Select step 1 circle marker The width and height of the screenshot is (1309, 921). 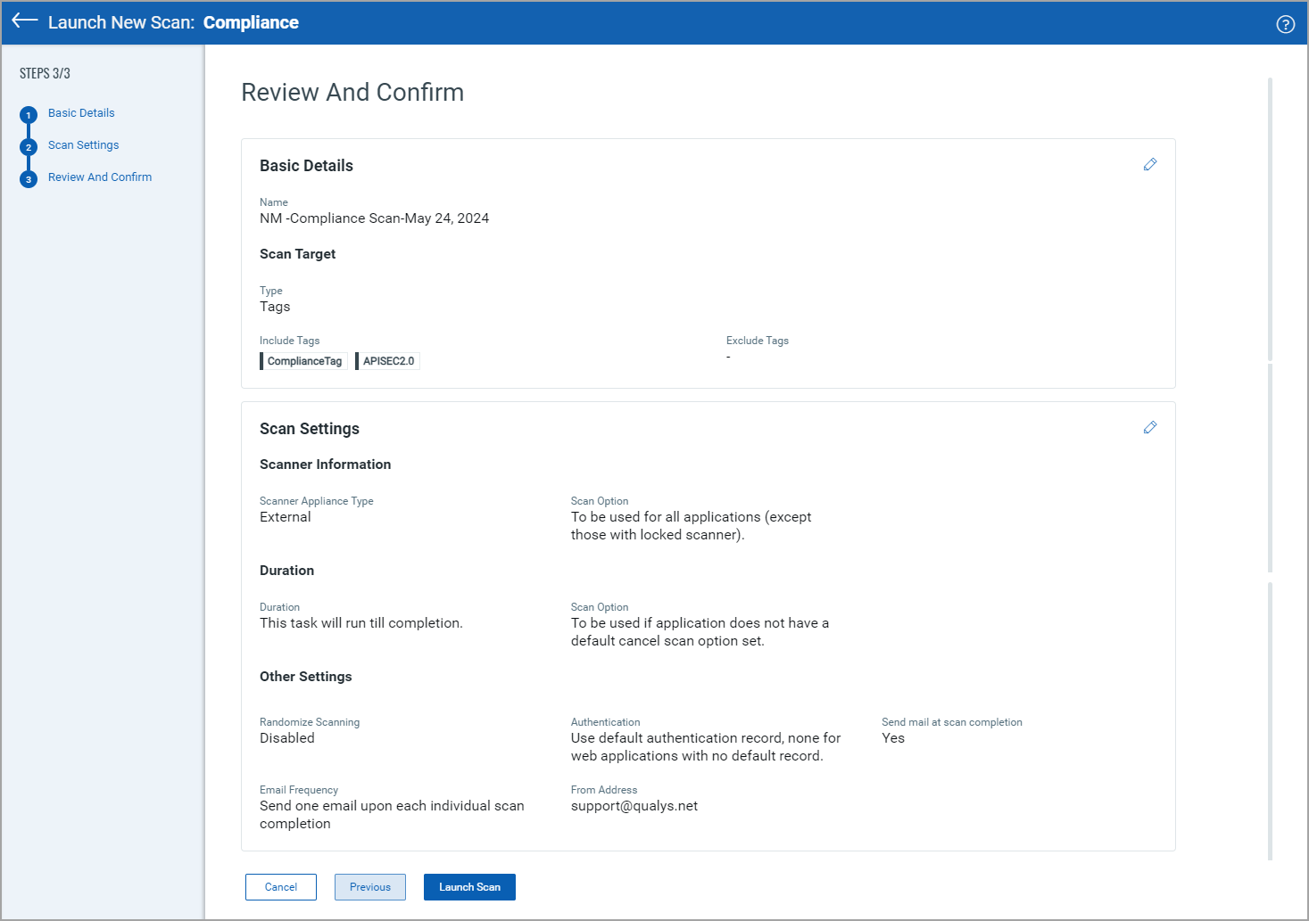click(x=29, y=115)
